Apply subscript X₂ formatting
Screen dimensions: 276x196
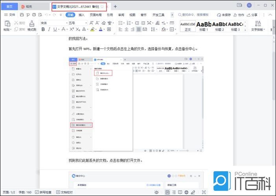tap(78, 29)
